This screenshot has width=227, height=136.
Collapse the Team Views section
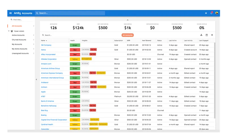[9, 31]
